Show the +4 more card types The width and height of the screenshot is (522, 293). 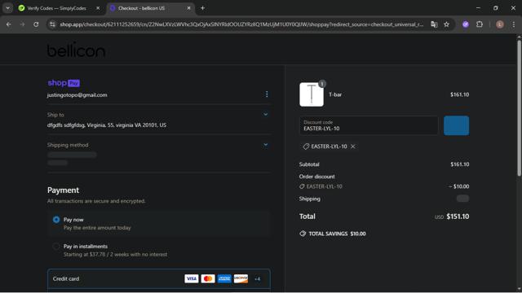258,278
